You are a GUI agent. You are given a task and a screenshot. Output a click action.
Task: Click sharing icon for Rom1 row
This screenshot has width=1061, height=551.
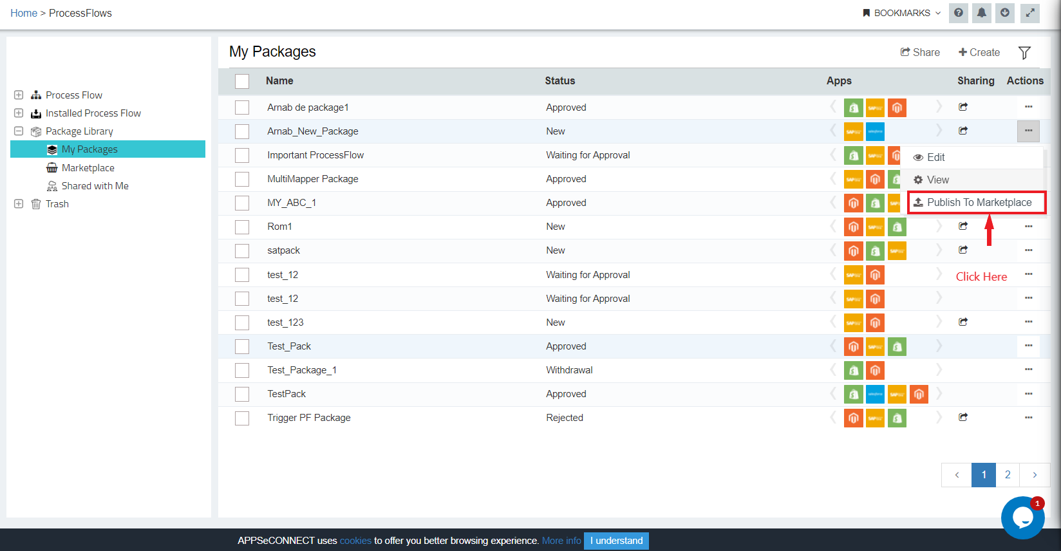click(x=963, y=226)
